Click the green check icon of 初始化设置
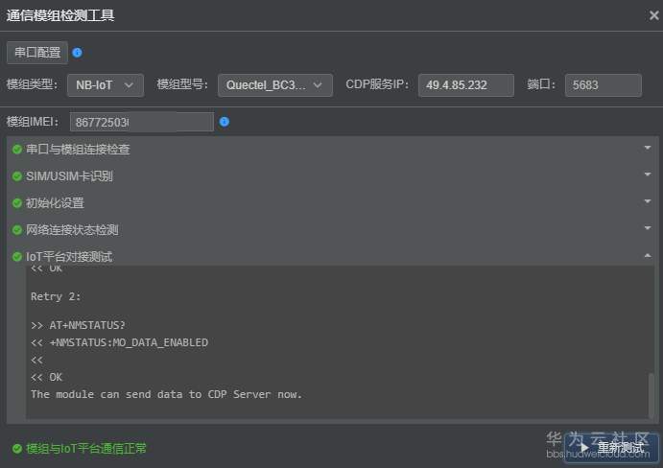This screenshot has height=468, width=663. click(x=17, y=203)
